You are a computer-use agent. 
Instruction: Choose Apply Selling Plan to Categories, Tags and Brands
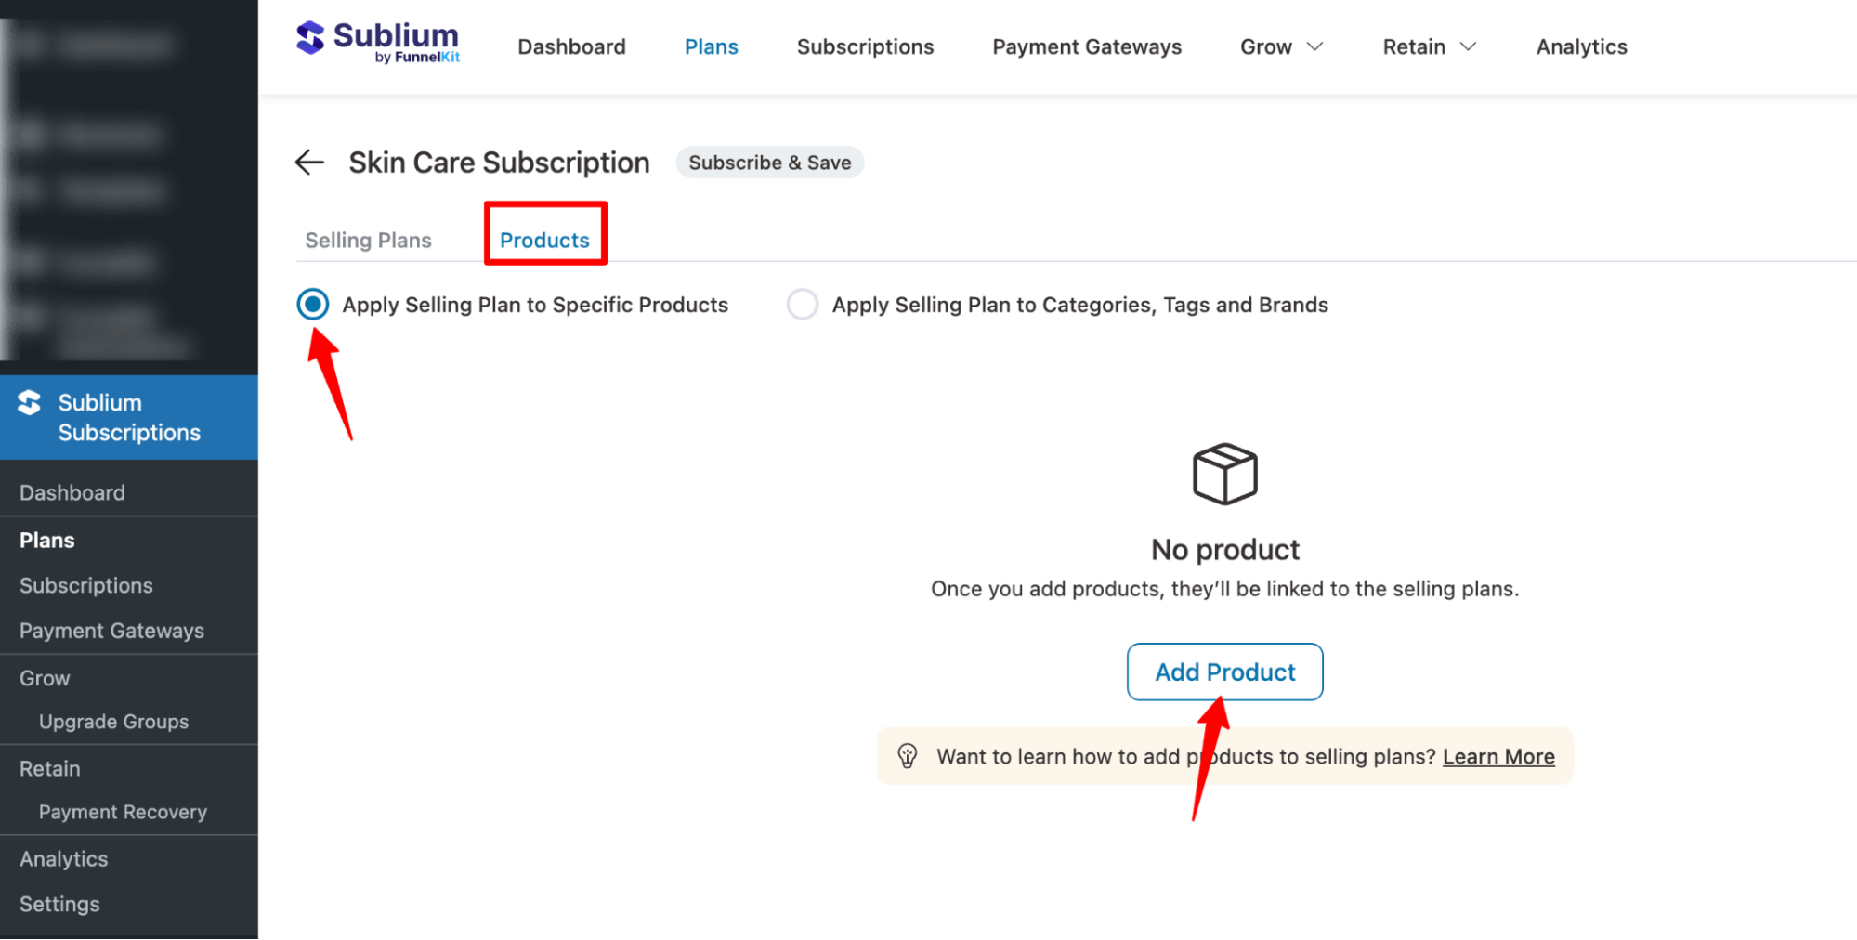(801, 304)
